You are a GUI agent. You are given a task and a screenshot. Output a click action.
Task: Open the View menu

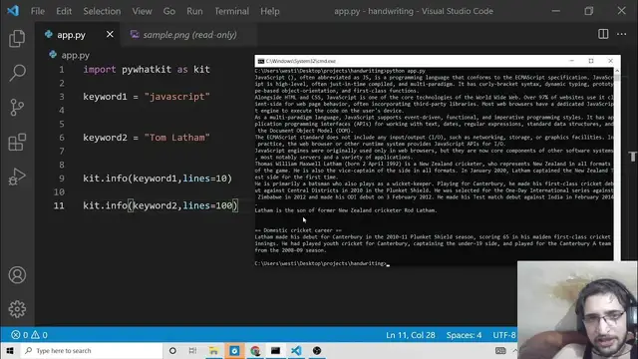tap(142, 11)
